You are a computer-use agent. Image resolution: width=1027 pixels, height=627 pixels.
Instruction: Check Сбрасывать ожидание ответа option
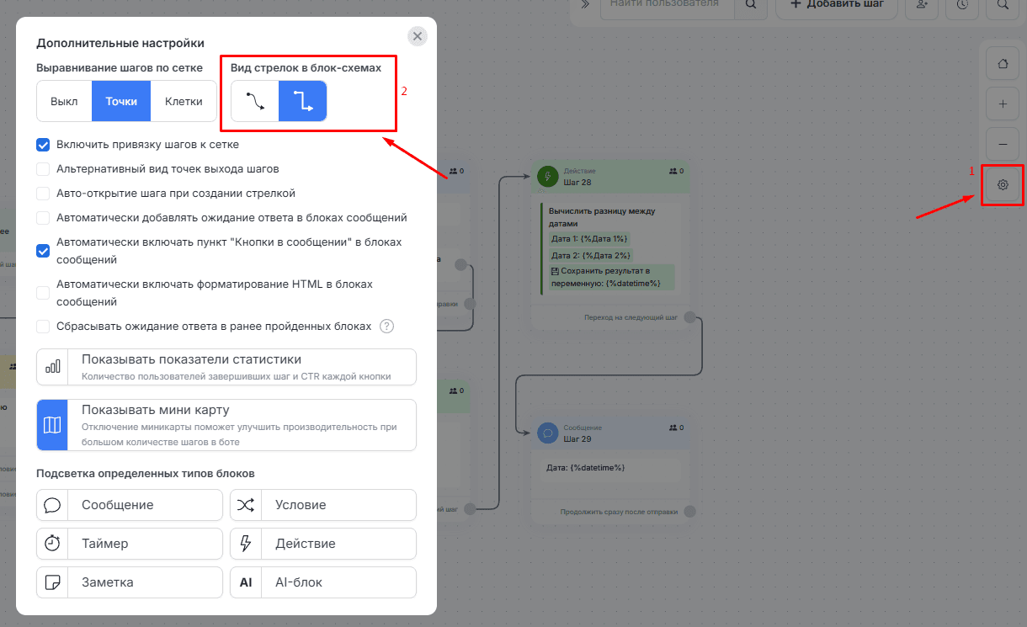(43, 327)
